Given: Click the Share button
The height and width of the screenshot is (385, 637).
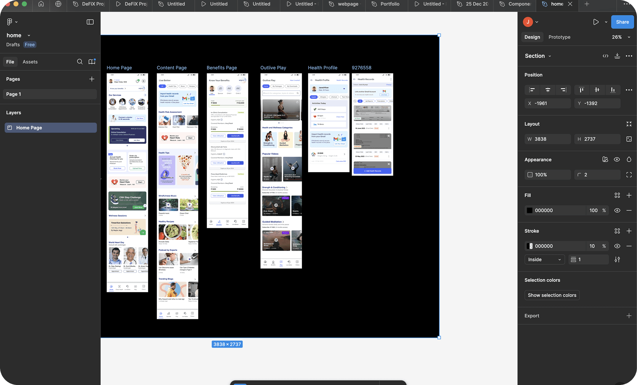Looking at the screenshot, I should (x=622, y=22).
